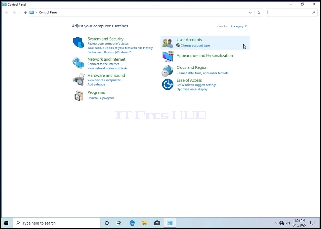Open the System and Security shield icon
321x229 pixels.
78,42
